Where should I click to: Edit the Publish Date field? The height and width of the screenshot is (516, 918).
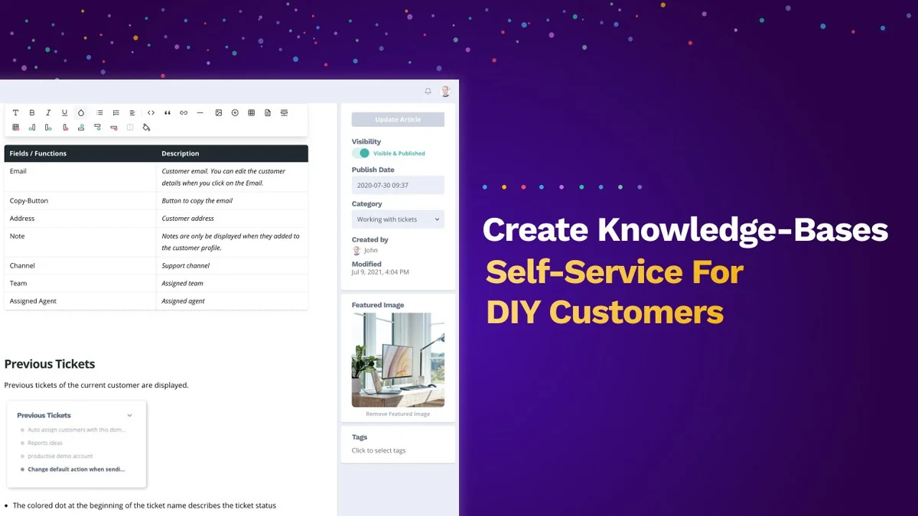[398, 185]
